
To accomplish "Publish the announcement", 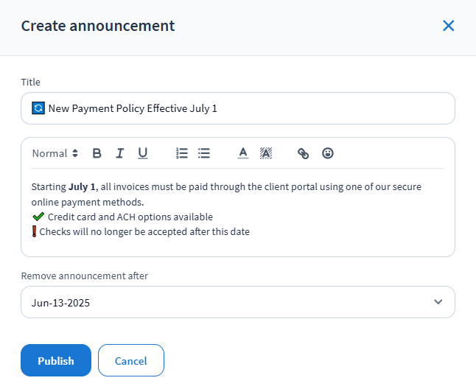I will pyautogui.click(x=56, y=360).
